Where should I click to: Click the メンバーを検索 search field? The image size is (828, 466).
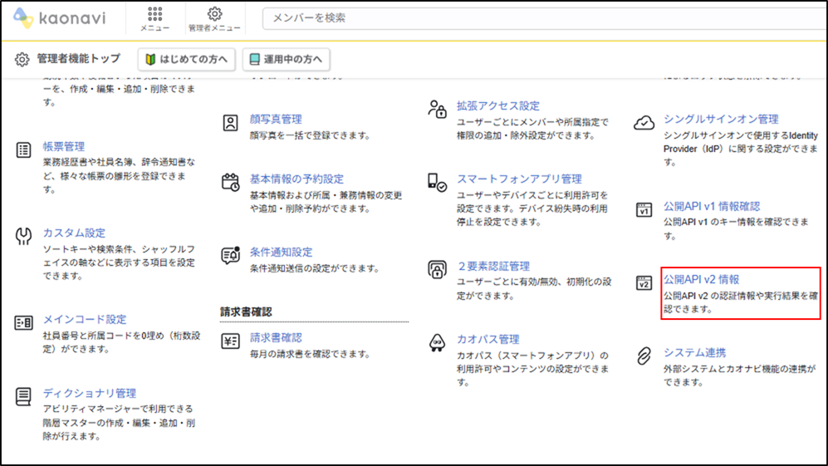tap(545, 18)
